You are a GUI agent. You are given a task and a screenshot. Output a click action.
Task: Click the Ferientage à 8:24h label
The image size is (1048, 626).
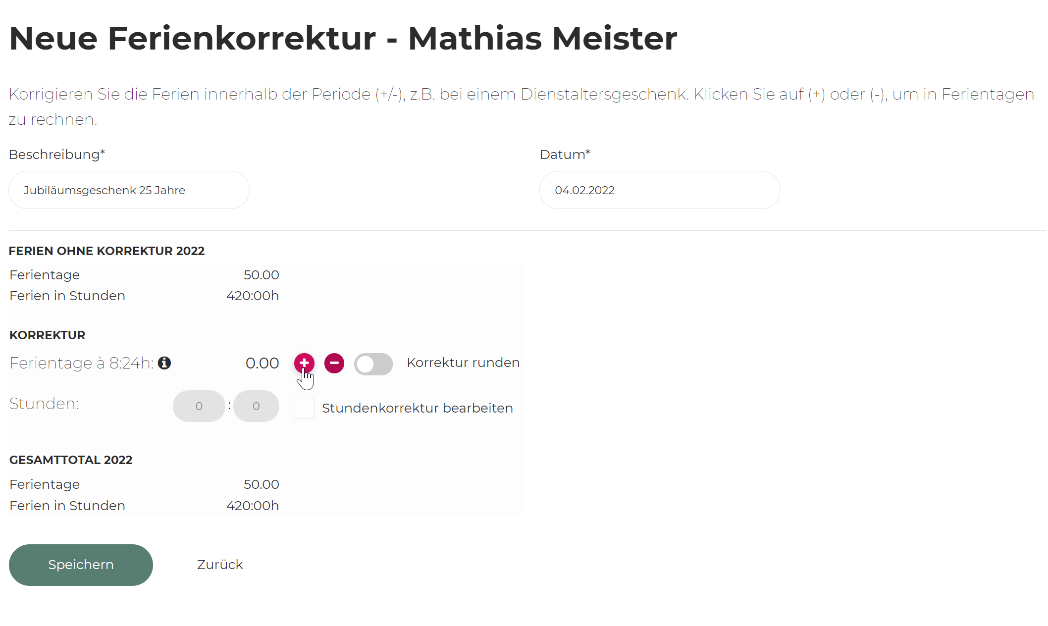tap(82, 363)
